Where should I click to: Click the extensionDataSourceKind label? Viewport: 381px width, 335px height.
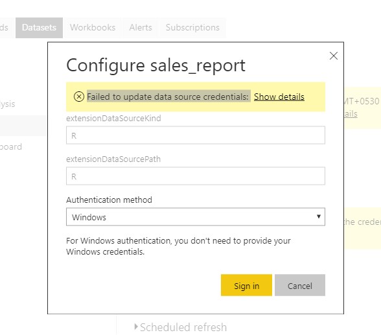(113, 119)
